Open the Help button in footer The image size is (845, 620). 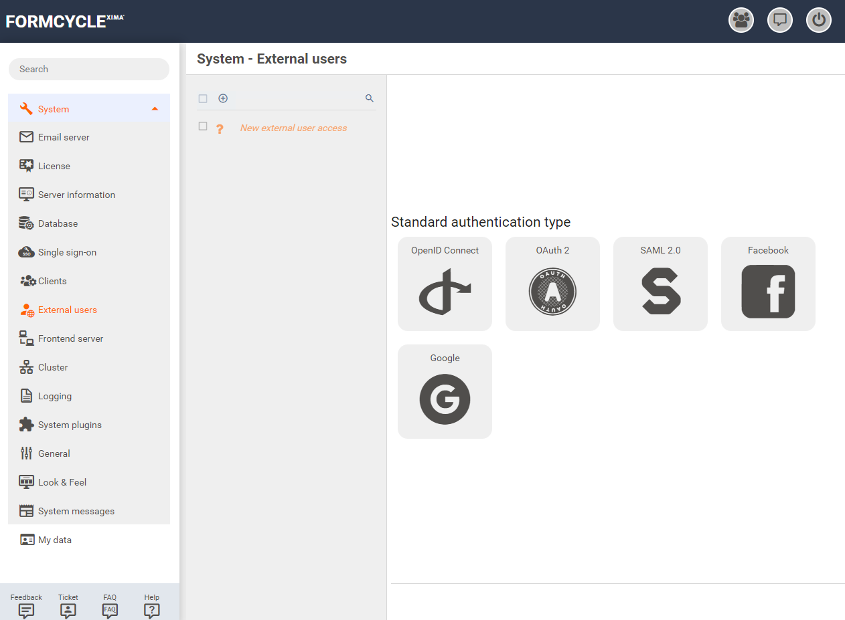pos(152,606)
